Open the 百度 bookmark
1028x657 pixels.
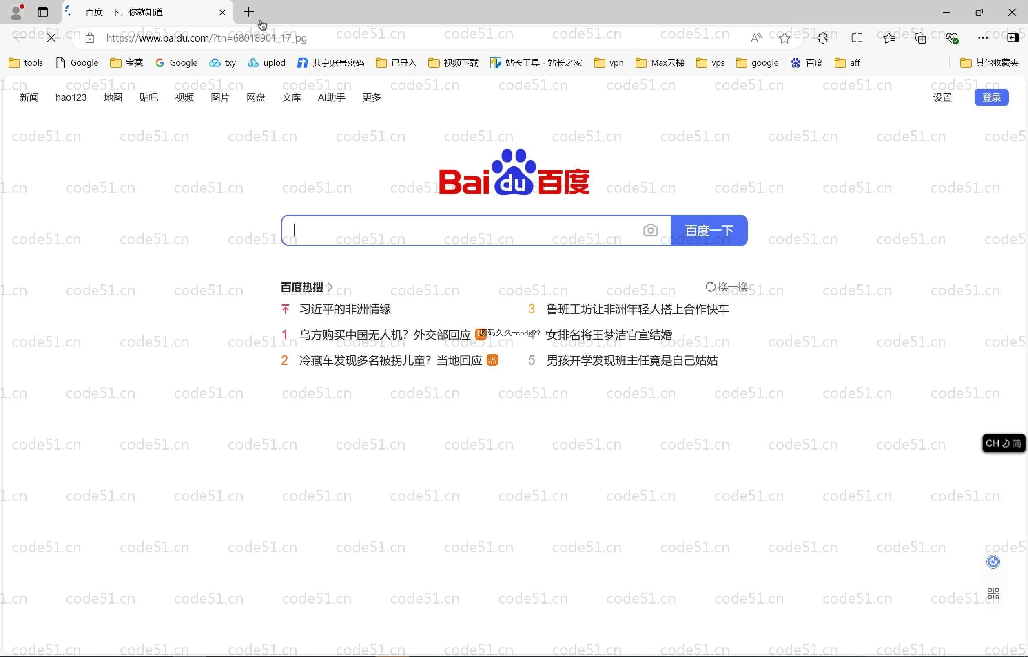pyautogui.click(x=807, y=63)
